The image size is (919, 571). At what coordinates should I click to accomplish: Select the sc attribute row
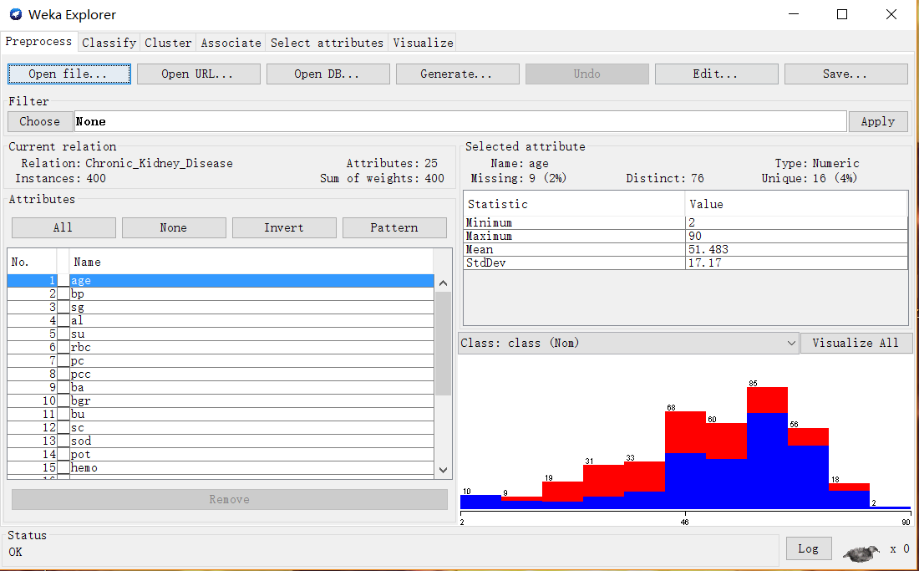[x=221, y=428]
